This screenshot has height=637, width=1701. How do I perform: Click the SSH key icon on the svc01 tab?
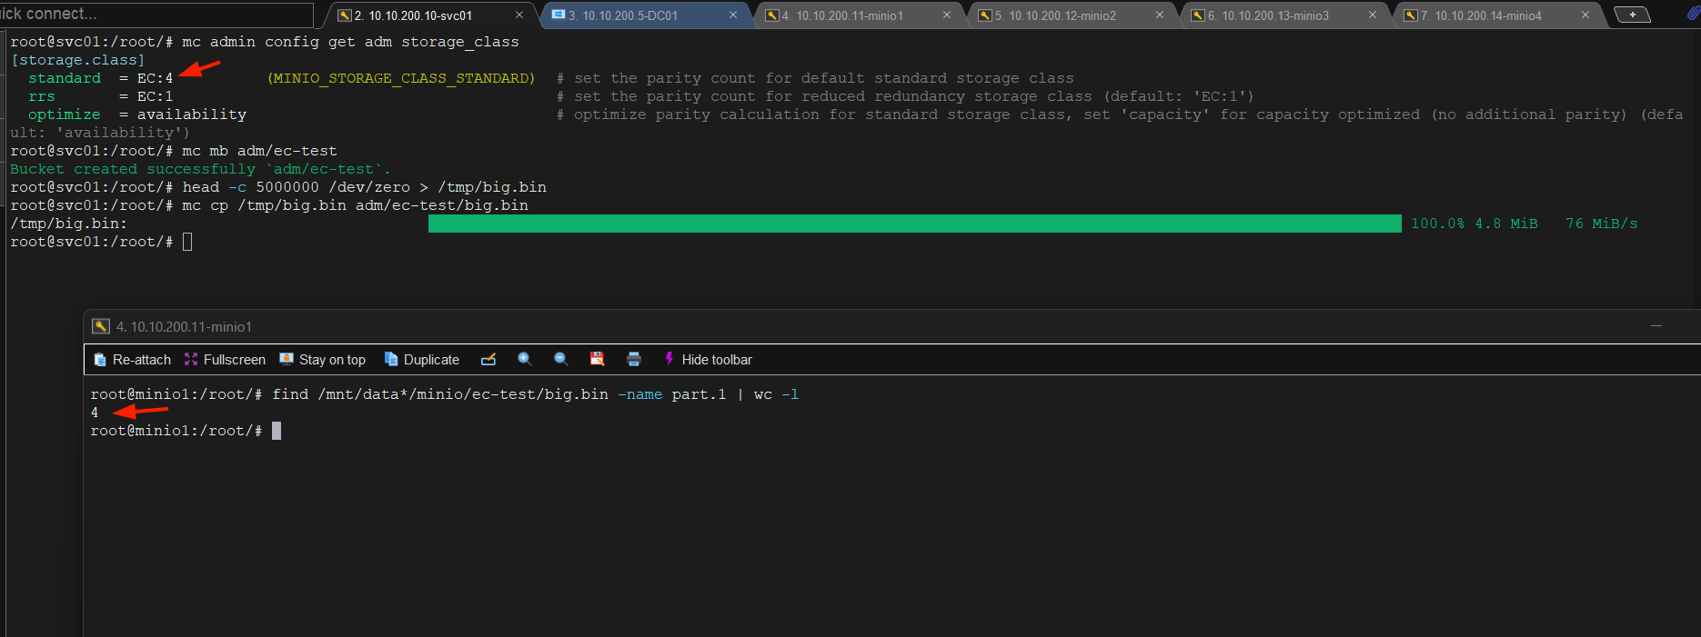point(345,15)
